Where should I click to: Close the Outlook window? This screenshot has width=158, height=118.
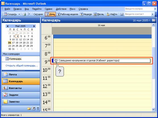tap(154, 4)
